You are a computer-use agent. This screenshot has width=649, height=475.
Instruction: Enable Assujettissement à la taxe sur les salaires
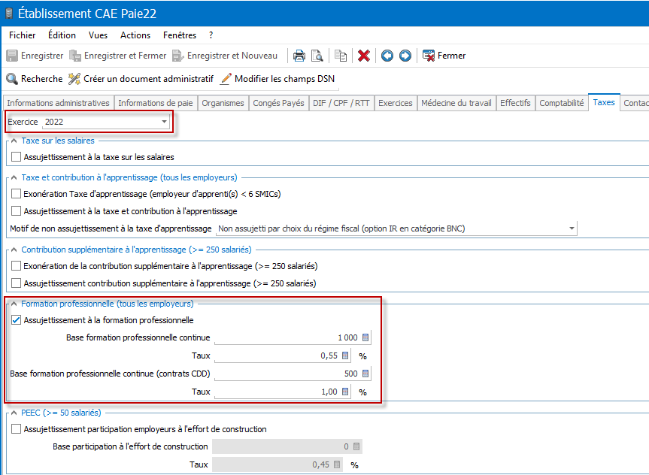point(17,157)
